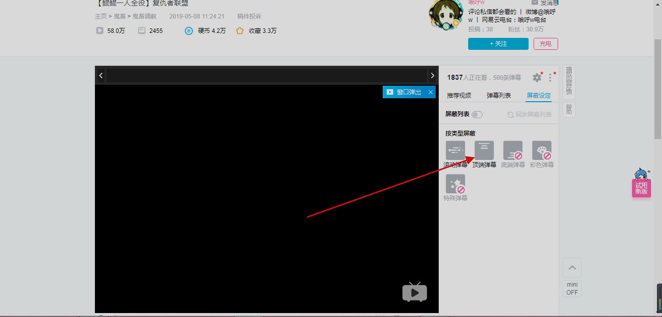
Task: Open the 窗口弹出 popup player
Action: coord(405,92)
